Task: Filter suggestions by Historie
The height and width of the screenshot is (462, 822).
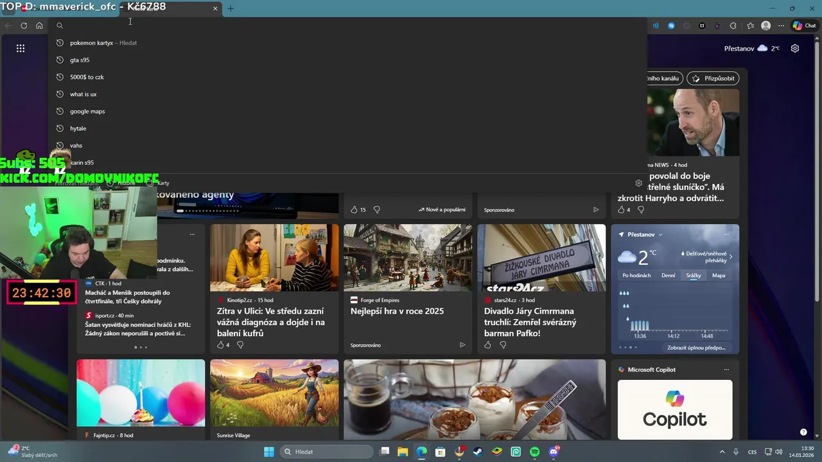Action: [x=121, y=183]
